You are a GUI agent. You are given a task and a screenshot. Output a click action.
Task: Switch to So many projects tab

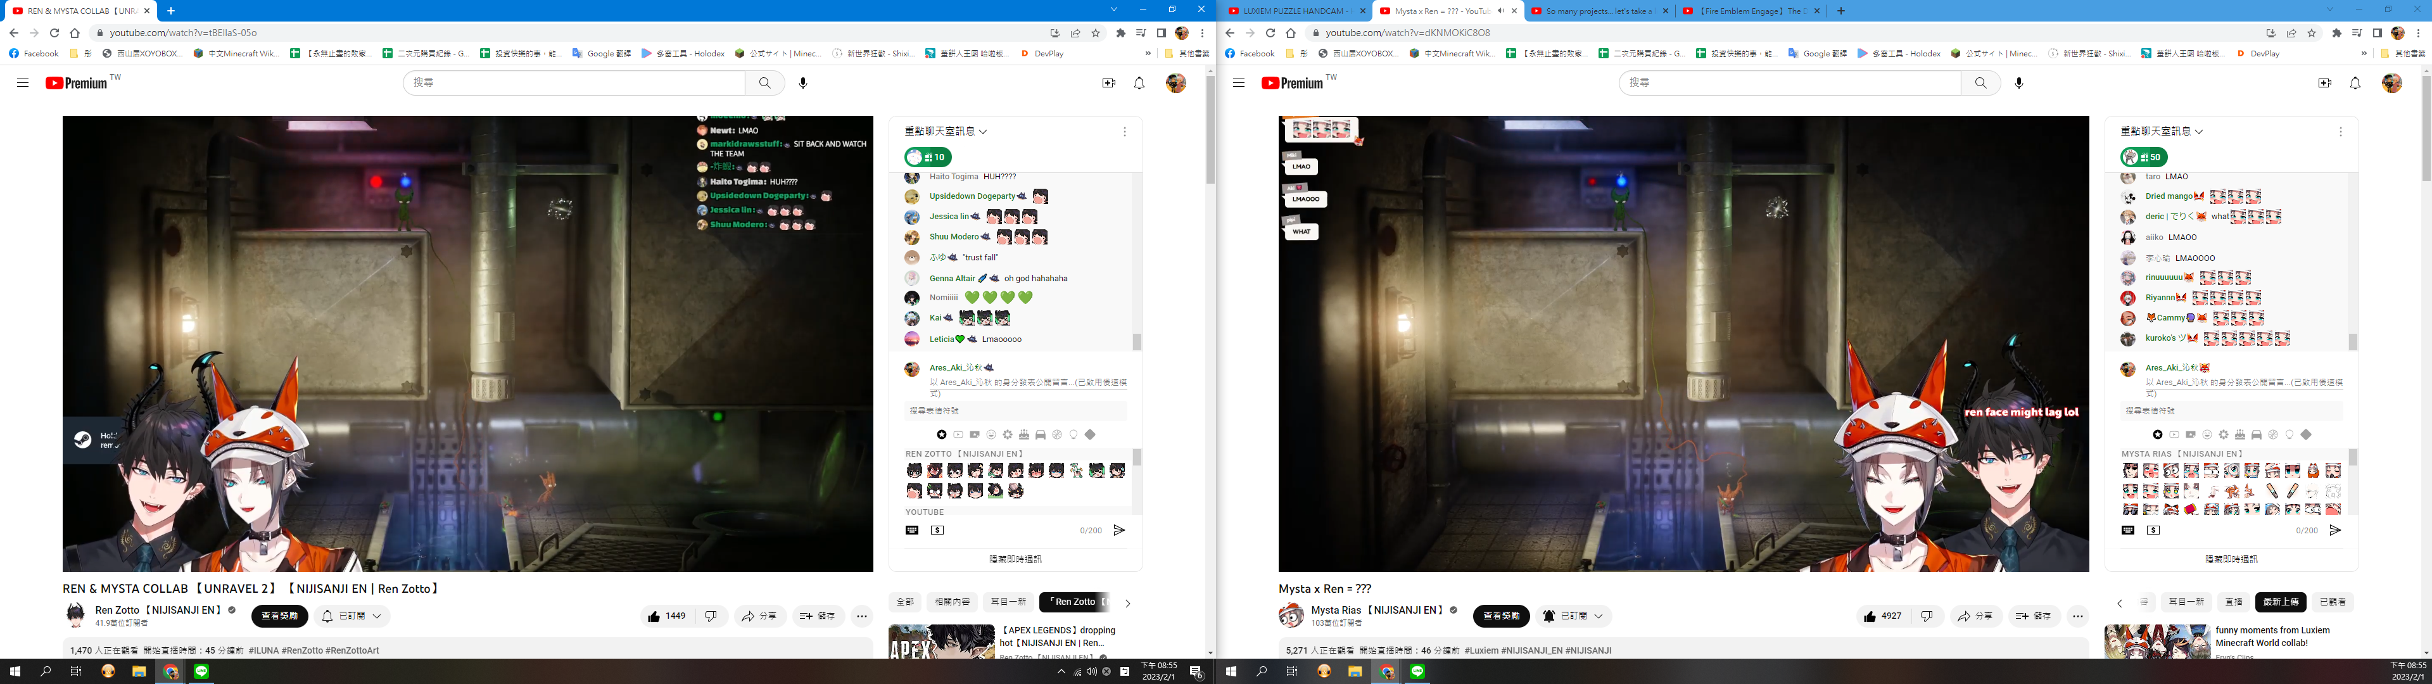pos(1599,11)
